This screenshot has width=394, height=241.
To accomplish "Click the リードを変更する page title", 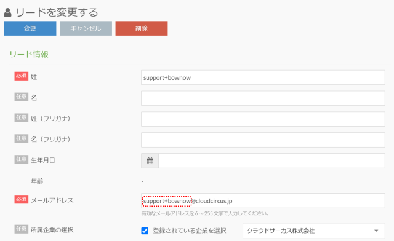I will click(57, 12).
